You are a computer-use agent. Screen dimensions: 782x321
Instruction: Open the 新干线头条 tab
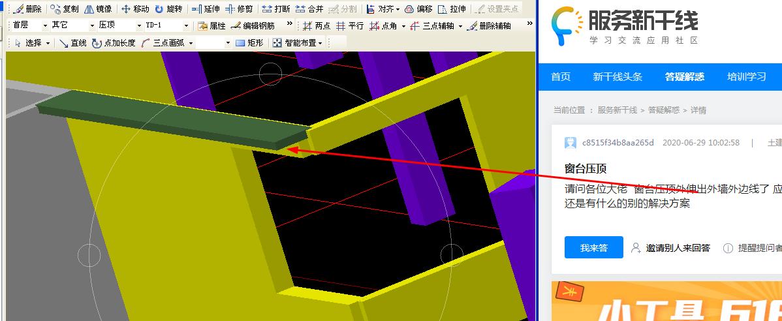tap(618, 77)
